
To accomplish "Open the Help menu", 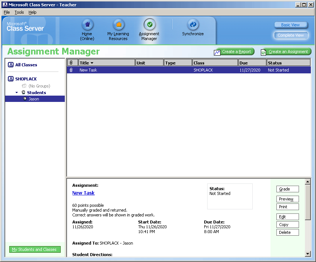I will click(x=33, y=12).
